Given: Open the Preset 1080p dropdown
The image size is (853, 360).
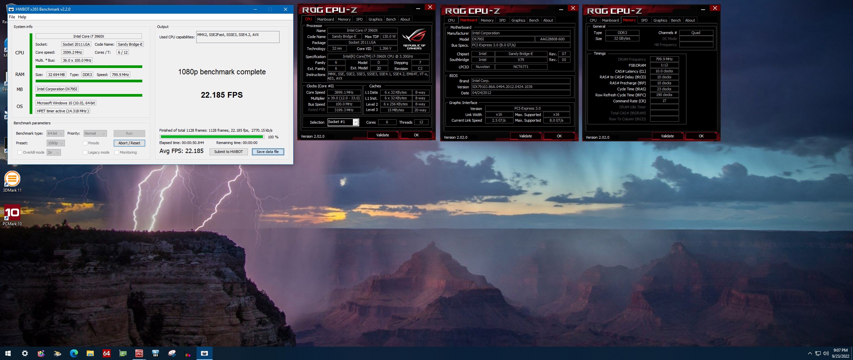Looking at the screenshot, I should 56,143.
